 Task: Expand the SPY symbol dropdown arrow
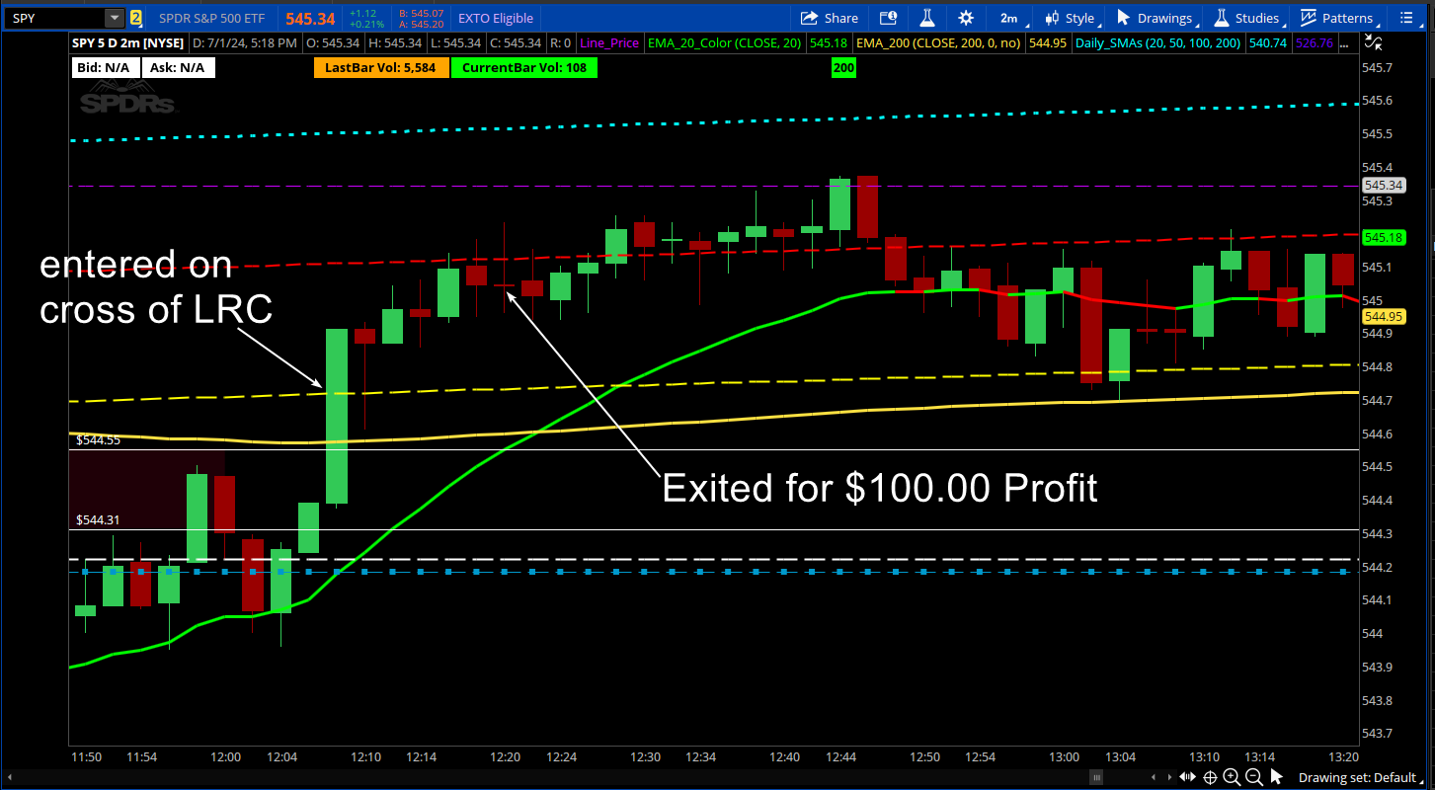115,18
